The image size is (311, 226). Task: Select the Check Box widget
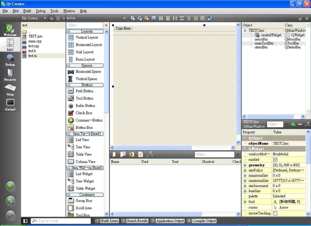85,113
